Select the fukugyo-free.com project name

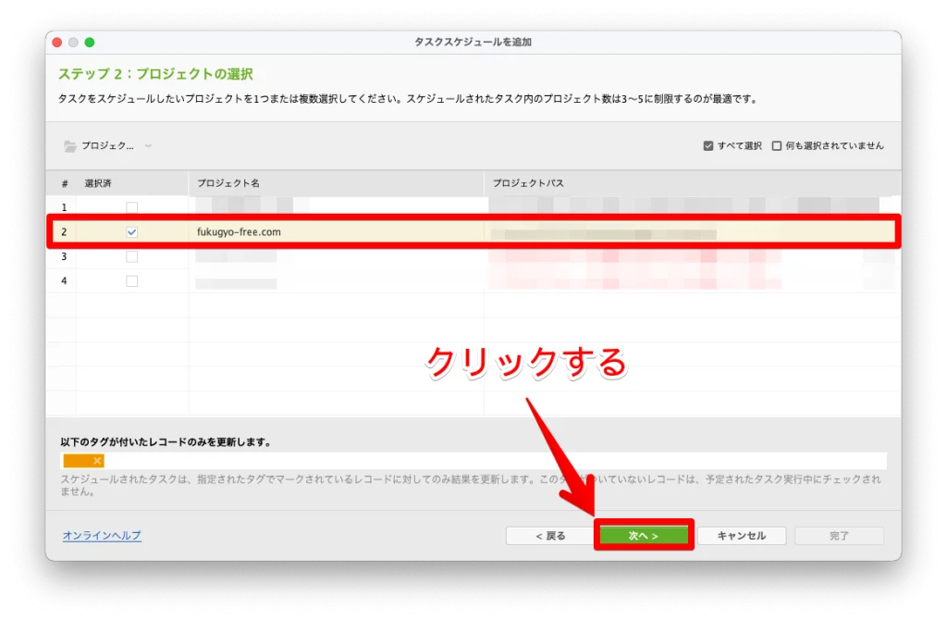point(239,231)
